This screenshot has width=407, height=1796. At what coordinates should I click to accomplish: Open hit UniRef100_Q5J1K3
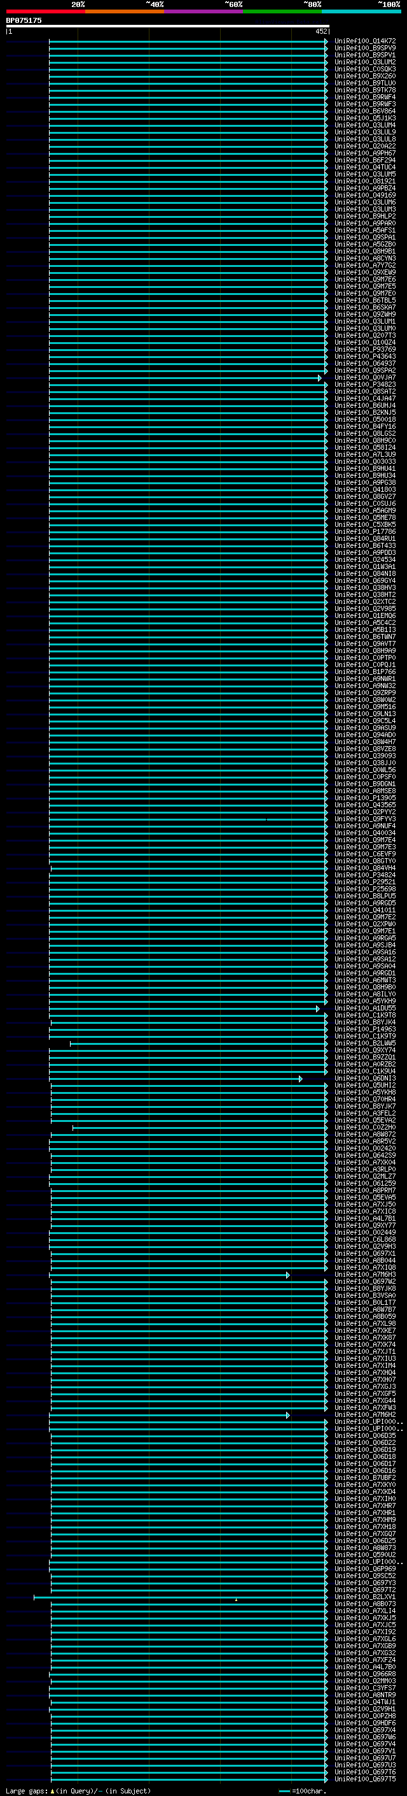364,119
